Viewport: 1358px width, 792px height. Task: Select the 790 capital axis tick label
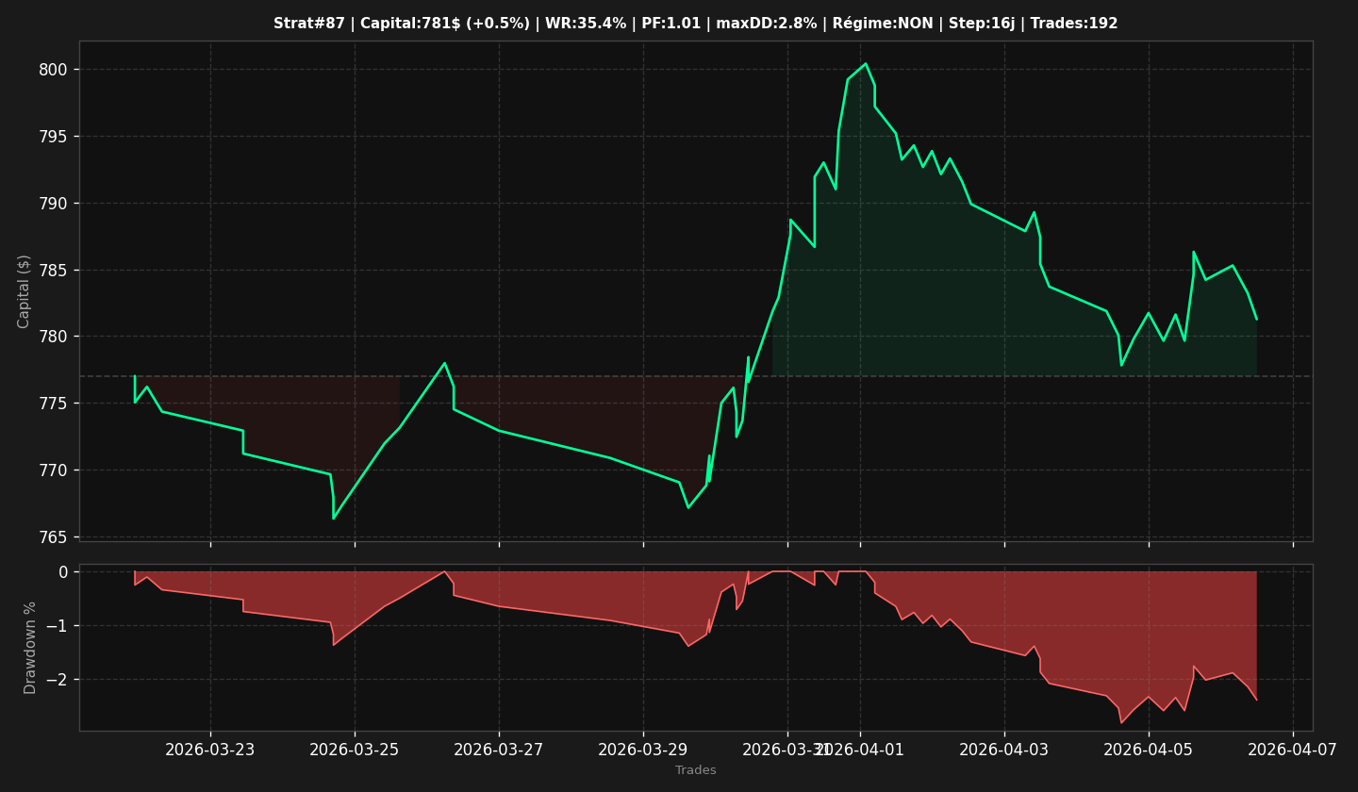[55, 204]
